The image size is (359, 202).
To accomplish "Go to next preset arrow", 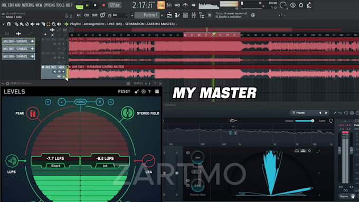I will point(326,113).
